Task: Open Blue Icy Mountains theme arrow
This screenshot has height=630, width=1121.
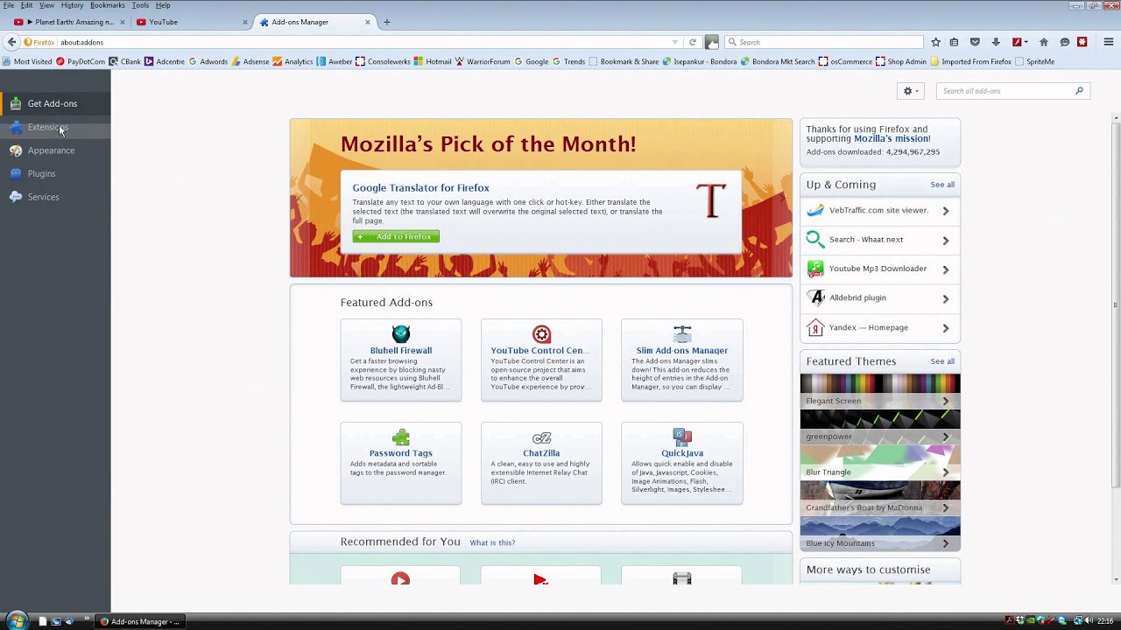Action: click(945, 543)
